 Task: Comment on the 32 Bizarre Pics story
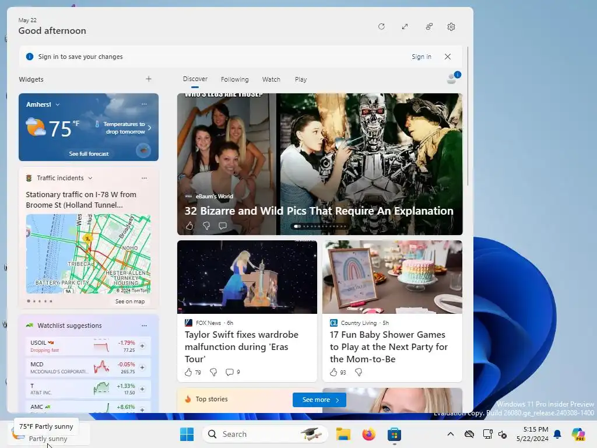click(x=223, y=226)
